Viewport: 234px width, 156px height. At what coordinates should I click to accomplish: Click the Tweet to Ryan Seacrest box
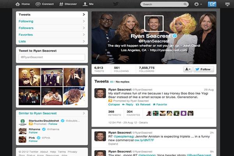tap(52, 57)
